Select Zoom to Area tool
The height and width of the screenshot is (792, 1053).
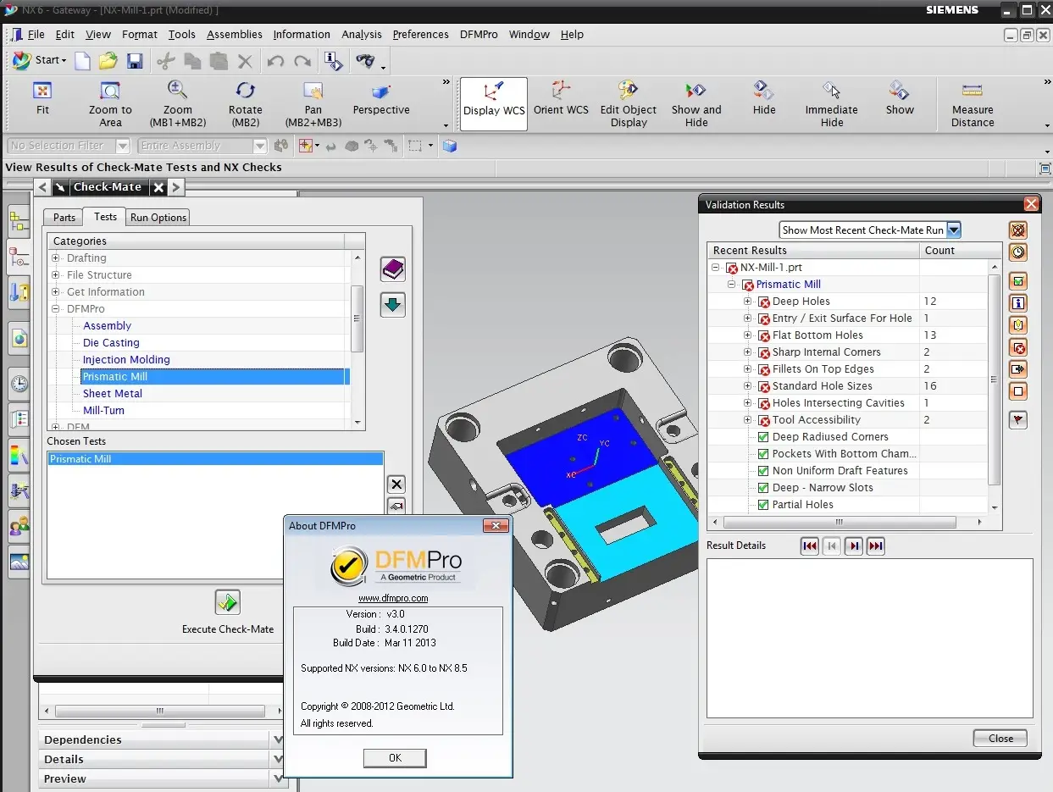[x=110, y=104]
